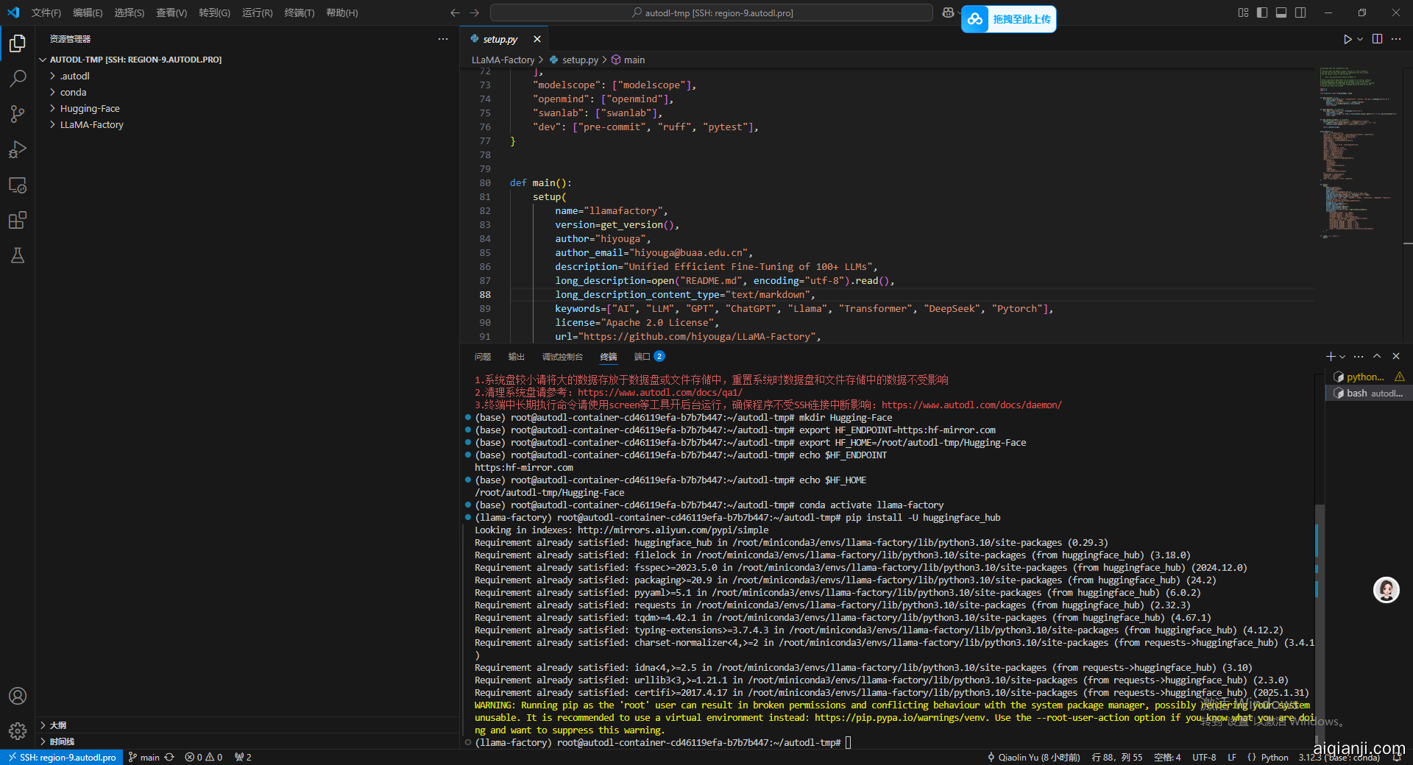Open the 终端(T) menu

click(299, 13)
